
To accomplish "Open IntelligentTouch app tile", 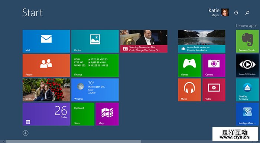I will pos(247,114).
